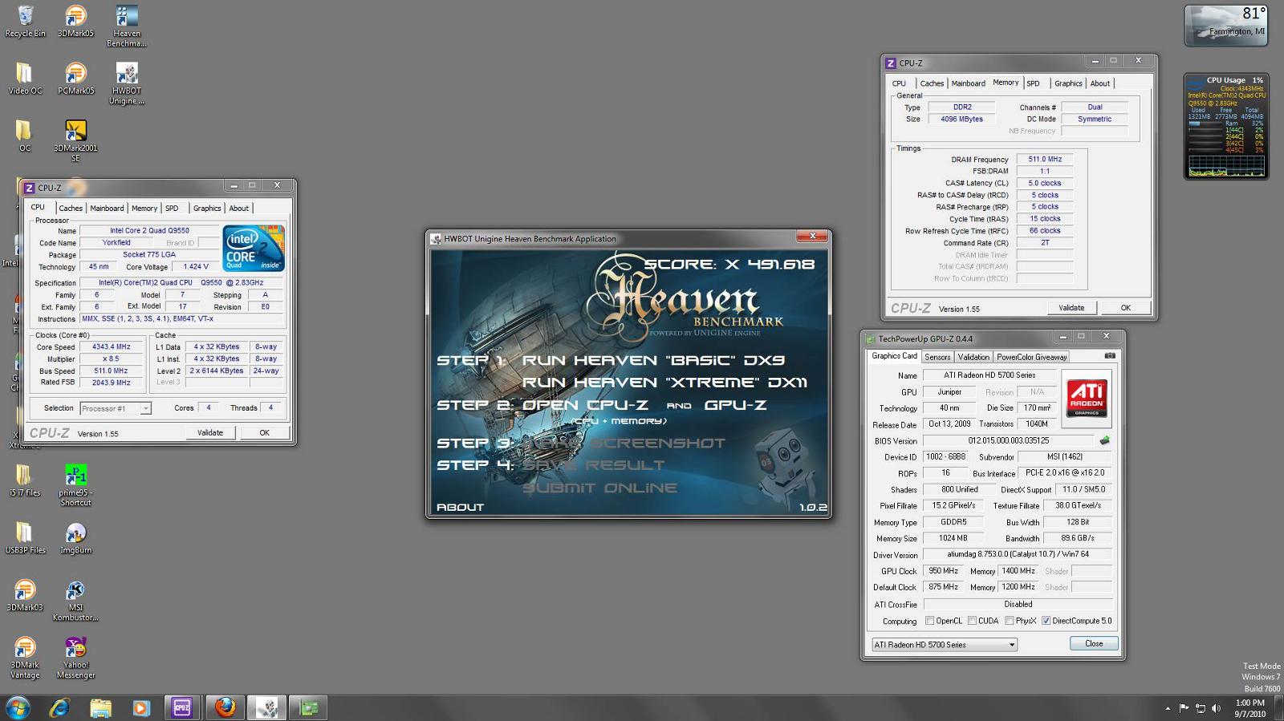
Task: Click the GPU Clock field 950 MHz
Action: tap(943, 571)
